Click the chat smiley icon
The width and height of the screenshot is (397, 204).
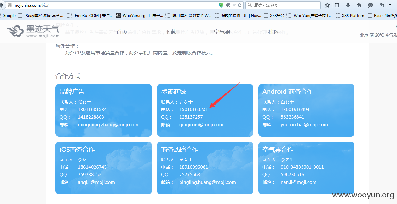371,5
